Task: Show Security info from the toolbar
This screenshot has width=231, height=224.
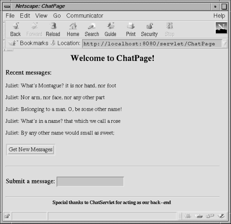Action: point(149,30)
